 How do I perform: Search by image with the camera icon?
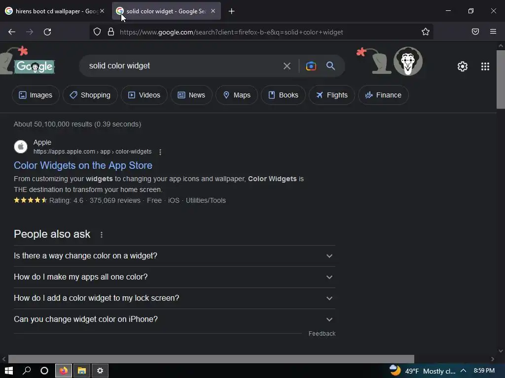point(311,66)
